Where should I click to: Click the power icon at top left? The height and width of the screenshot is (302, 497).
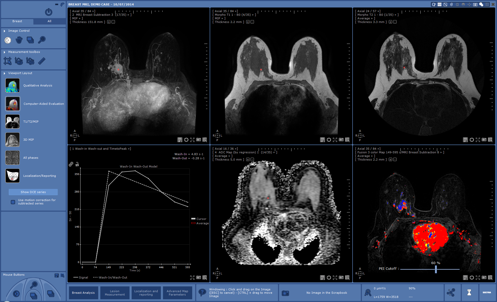48,12
